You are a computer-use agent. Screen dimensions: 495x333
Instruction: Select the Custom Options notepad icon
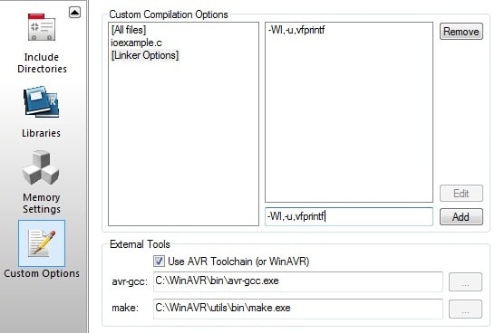pos(42,243)
